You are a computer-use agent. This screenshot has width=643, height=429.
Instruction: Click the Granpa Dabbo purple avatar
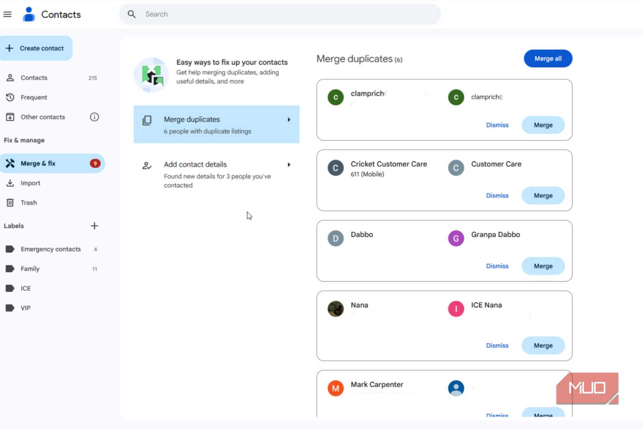point(456,238)
